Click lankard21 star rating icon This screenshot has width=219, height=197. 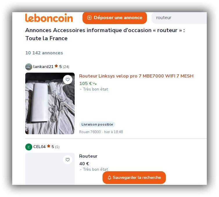point(56,66)
